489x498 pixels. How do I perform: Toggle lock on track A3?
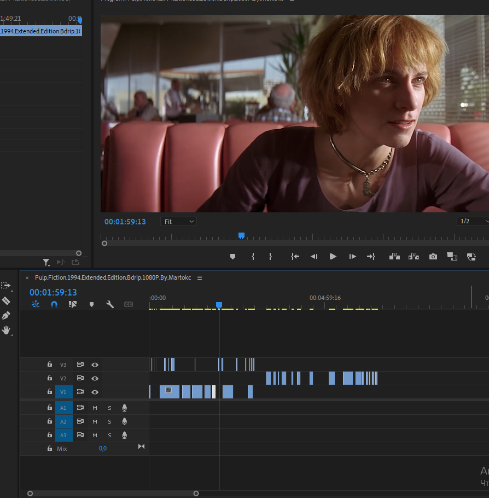pos(50,435)
